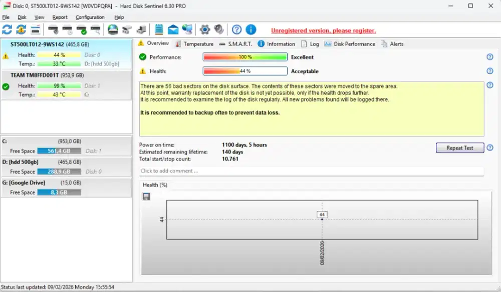Click the refresh disk status icon
Viewport: 501px width, 292px height.
click(x=7, y=30)
